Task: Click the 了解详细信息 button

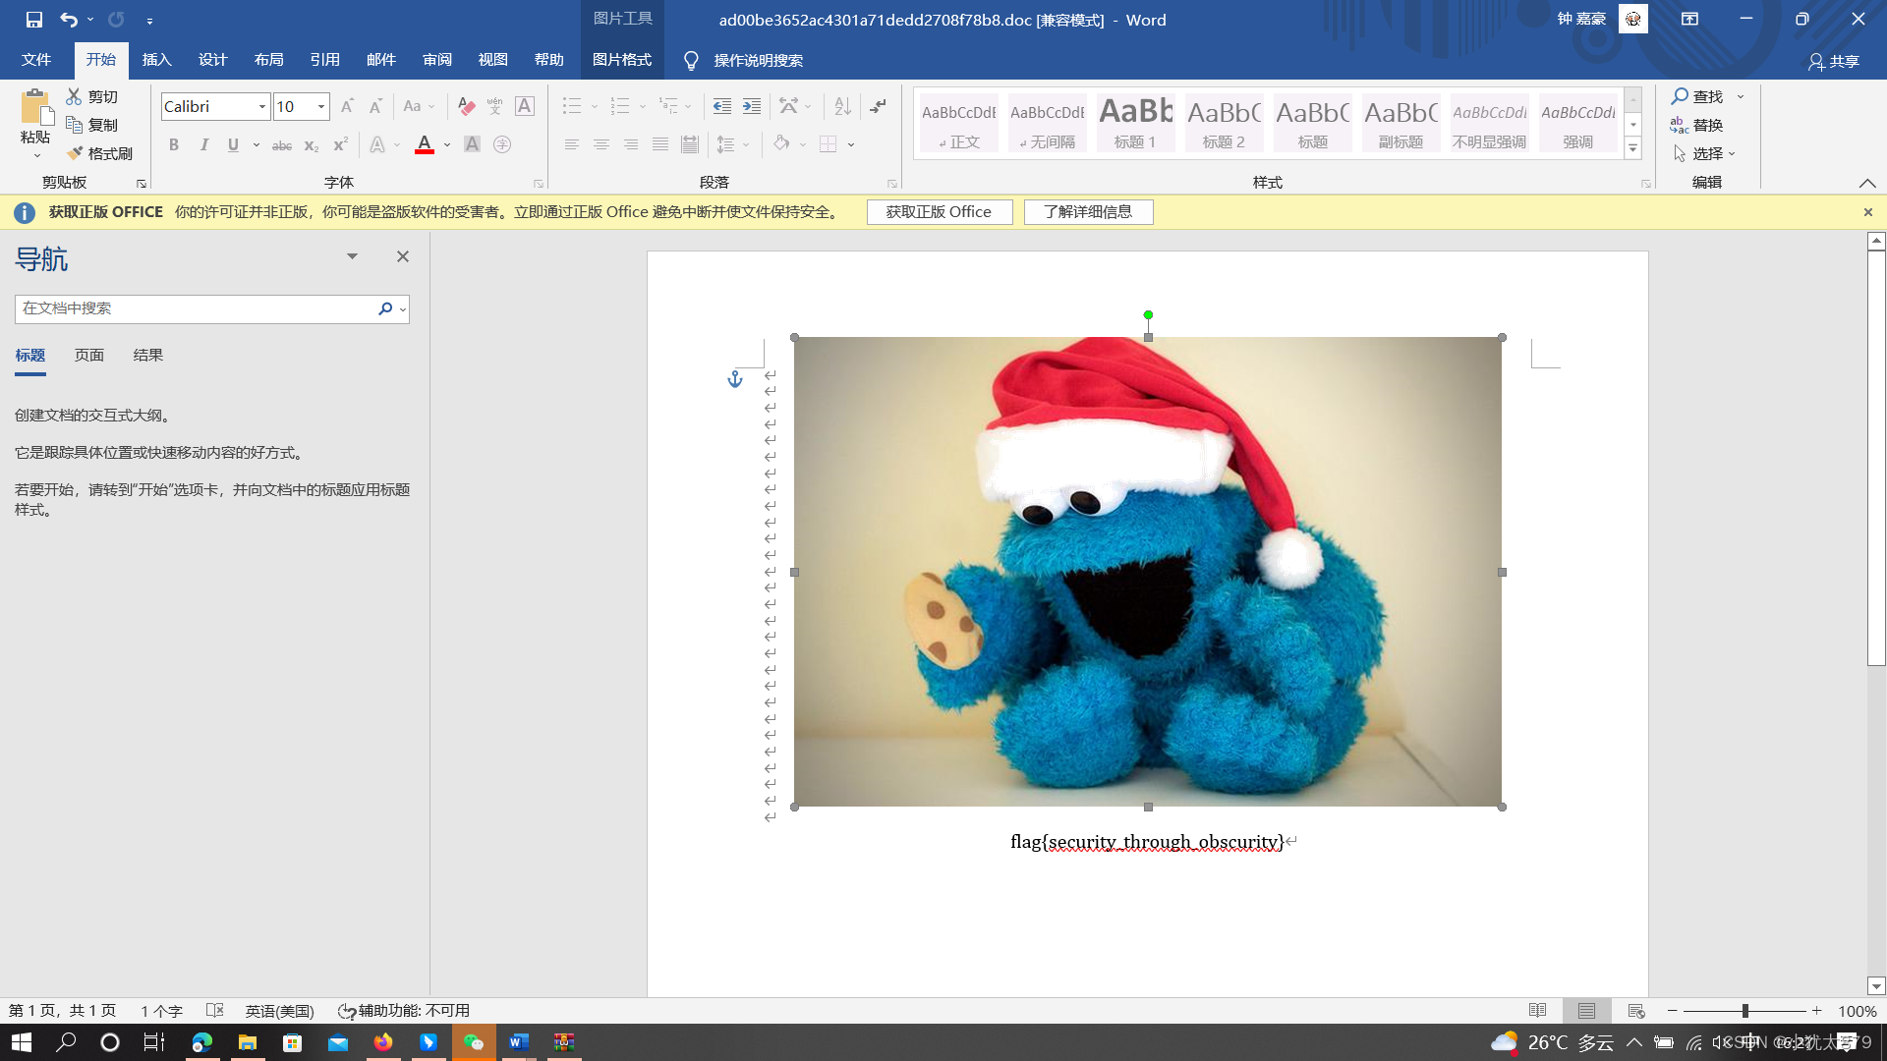Action: 1088,212
